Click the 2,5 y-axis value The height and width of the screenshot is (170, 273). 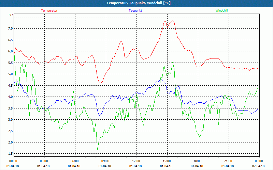[x=11, y=131]
